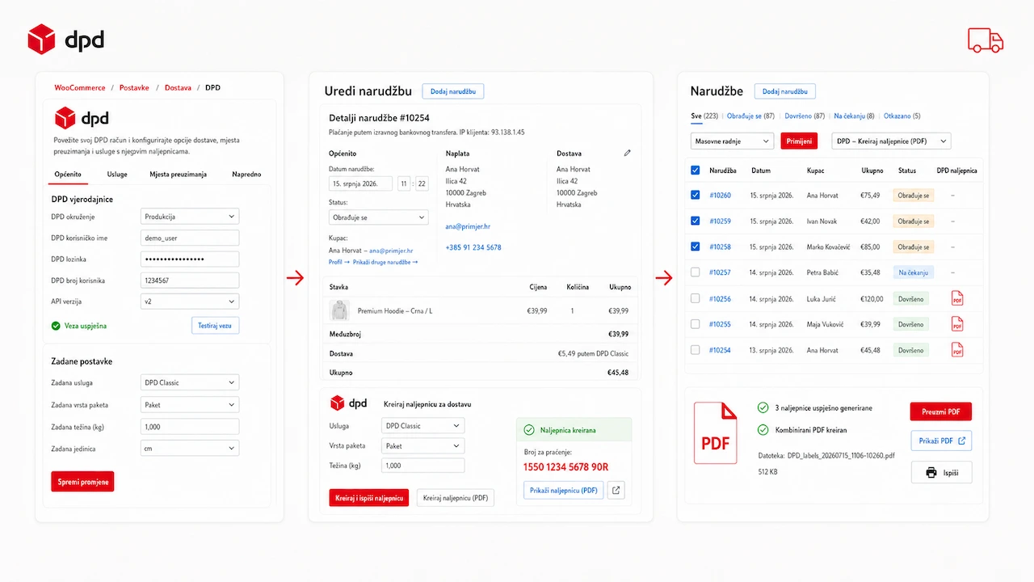Click DPD lozinka password field
This screenshot has height=582, width=1034.
pyautogui.click(x=190, y=259)
